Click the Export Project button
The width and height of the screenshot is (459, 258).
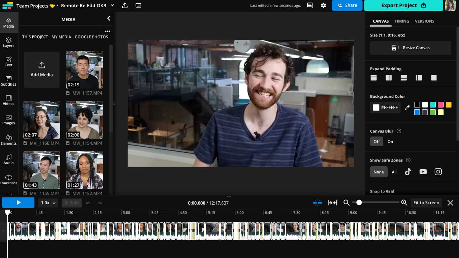[x=403, y=5]
